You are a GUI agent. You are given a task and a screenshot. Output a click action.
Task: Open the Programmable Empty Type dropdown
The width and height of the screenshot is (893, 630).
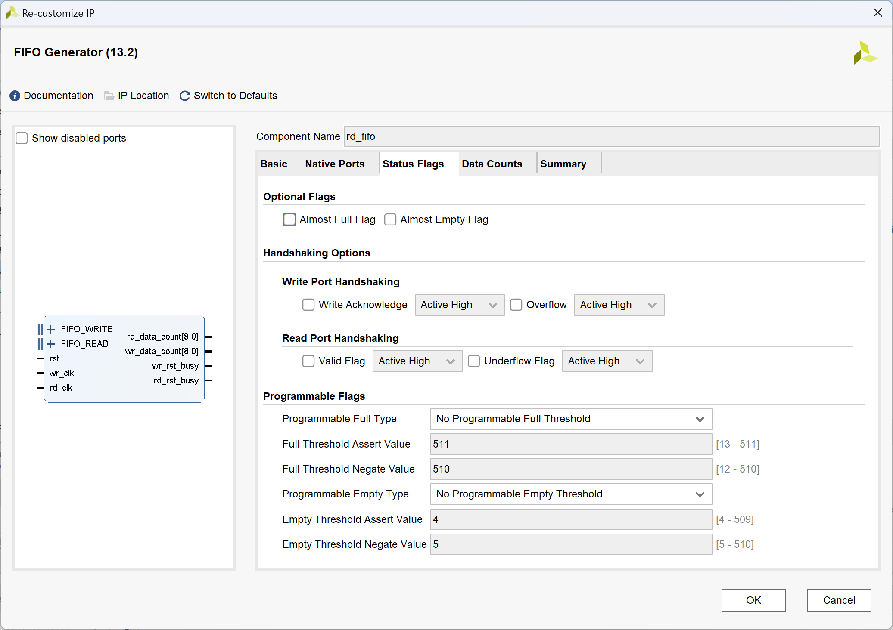[x=571, y=494]
